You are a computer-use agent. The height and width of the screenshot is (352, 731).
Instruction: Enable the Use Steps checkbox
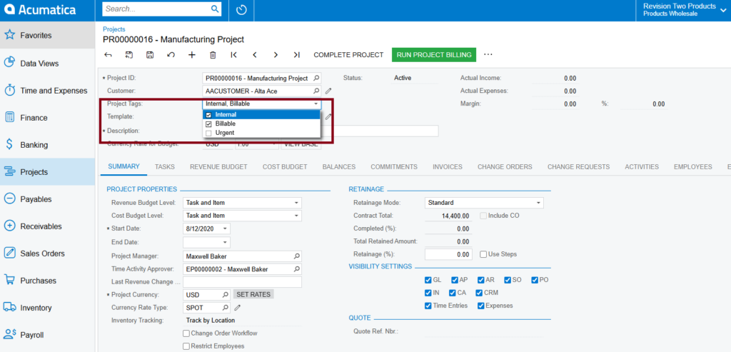(x=483, y=254)
